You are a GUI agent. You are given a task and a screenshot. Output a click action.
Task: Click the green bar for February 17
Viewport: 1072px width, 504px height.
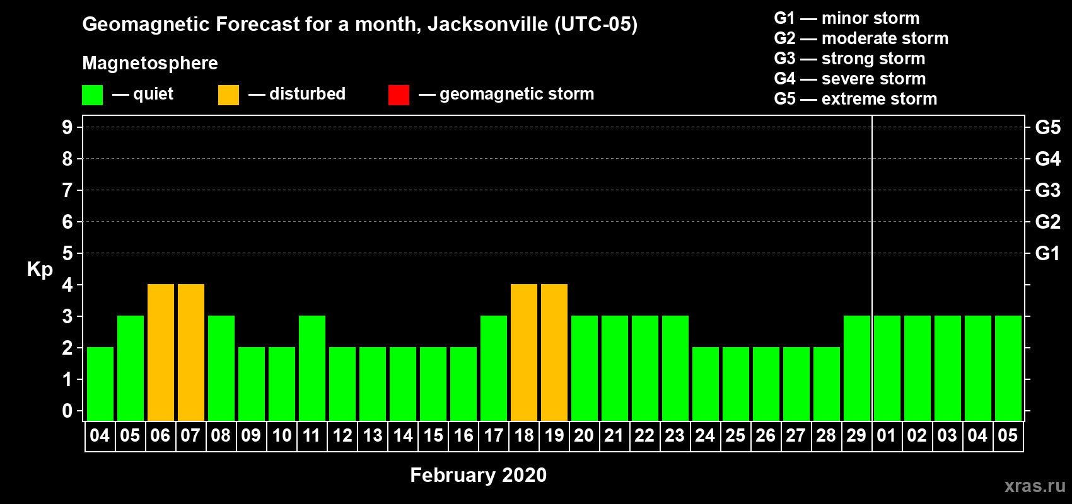tap(494, 368)
